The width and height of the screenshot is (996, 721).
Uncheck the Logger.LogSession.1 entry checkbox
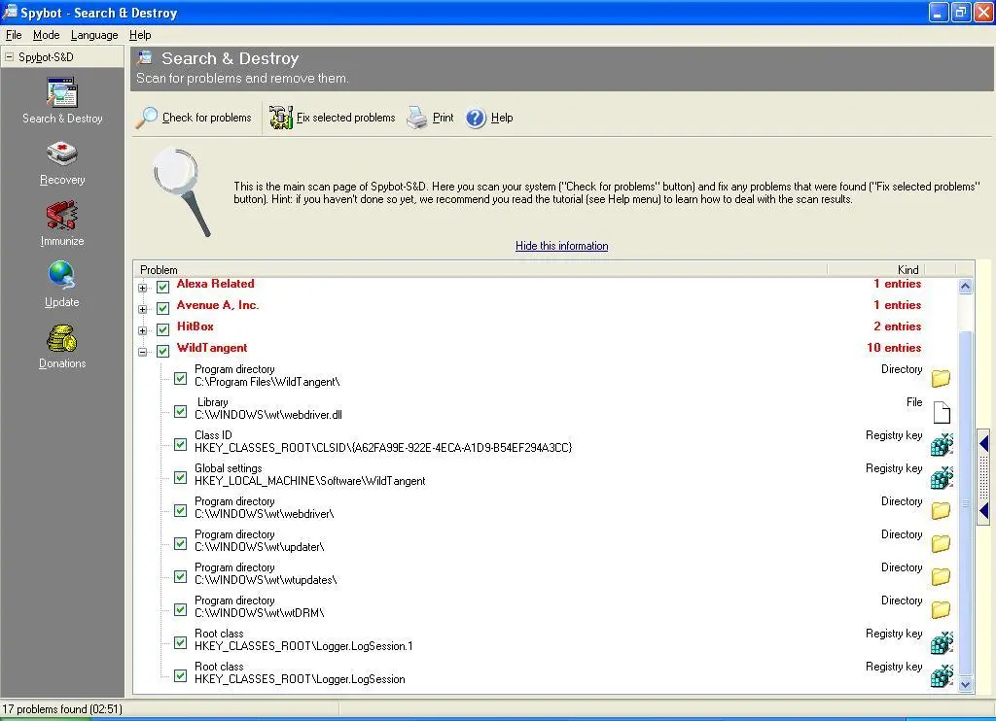tap(180, 642)
